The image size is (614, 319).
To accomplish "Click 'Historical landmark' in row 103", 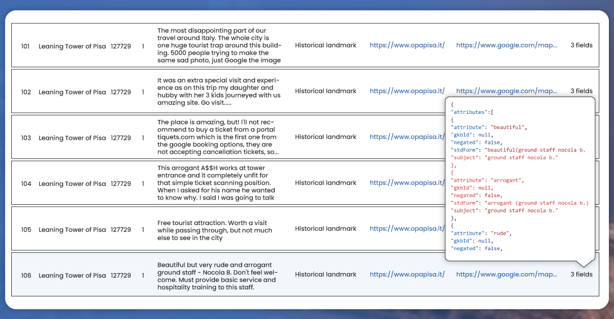I will [326, 137].
